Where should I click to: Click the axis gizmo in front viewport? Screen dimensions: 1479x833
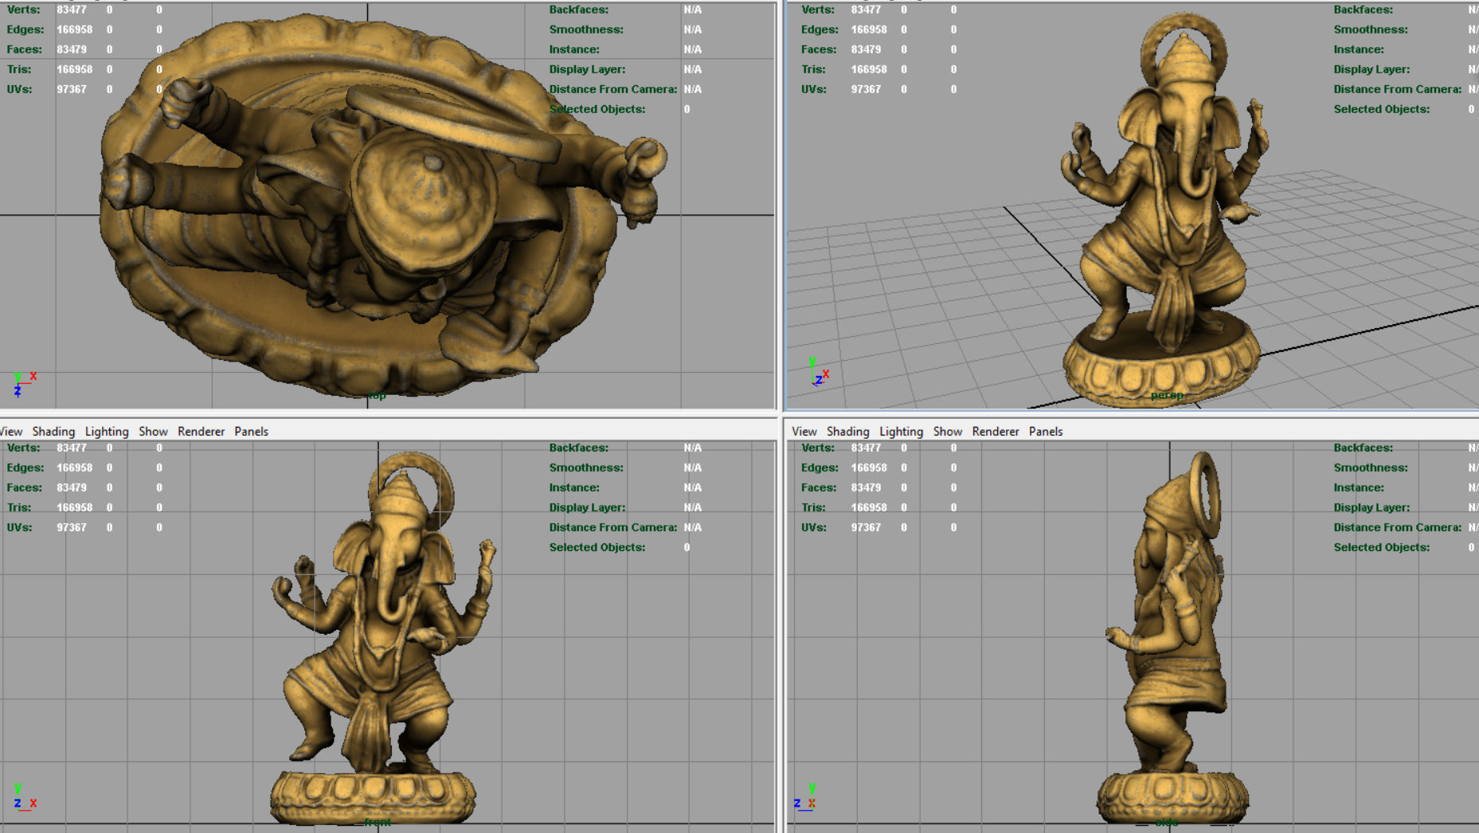pos(24,796)
